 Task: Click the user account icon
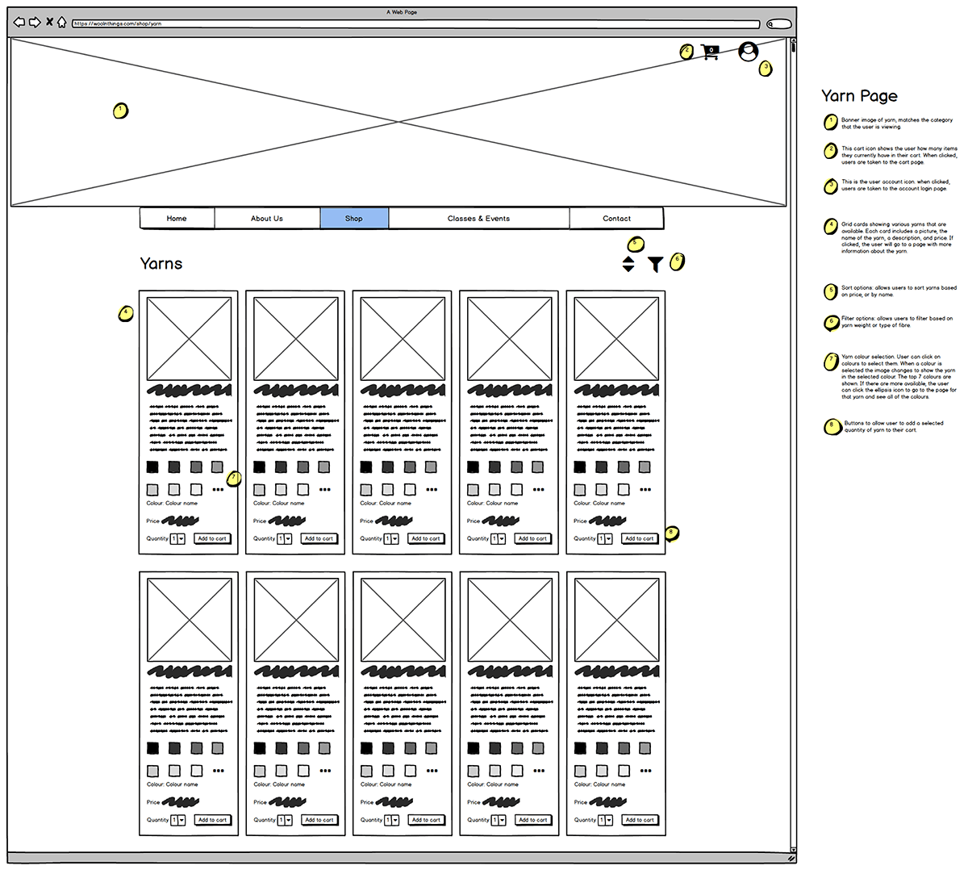tap(748, 52)
